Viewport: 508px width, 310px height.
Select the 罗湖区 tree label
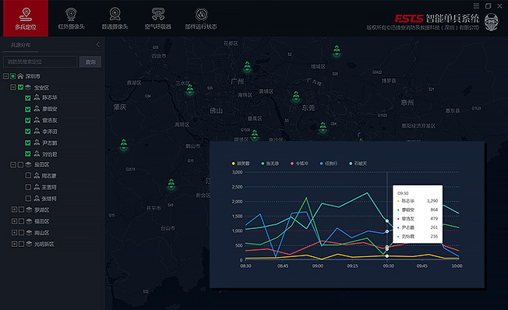coord(42,210)
